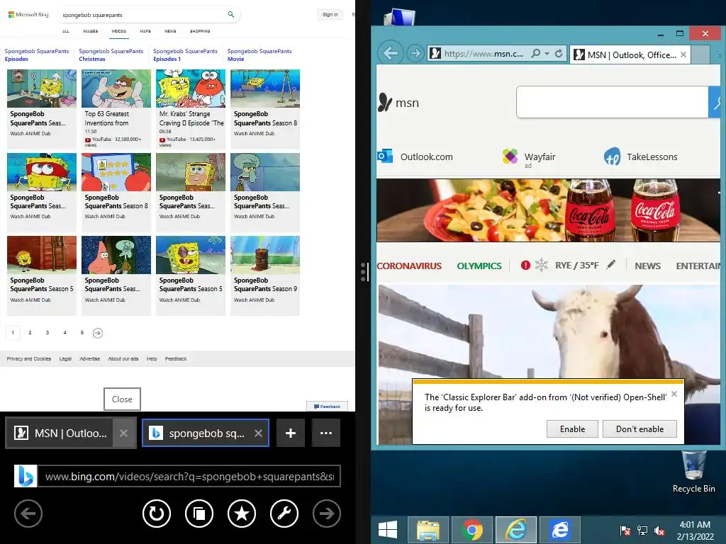726x544 pixels.
Task: Click the clock showing 4:01 AM
Action: point(695,525)
